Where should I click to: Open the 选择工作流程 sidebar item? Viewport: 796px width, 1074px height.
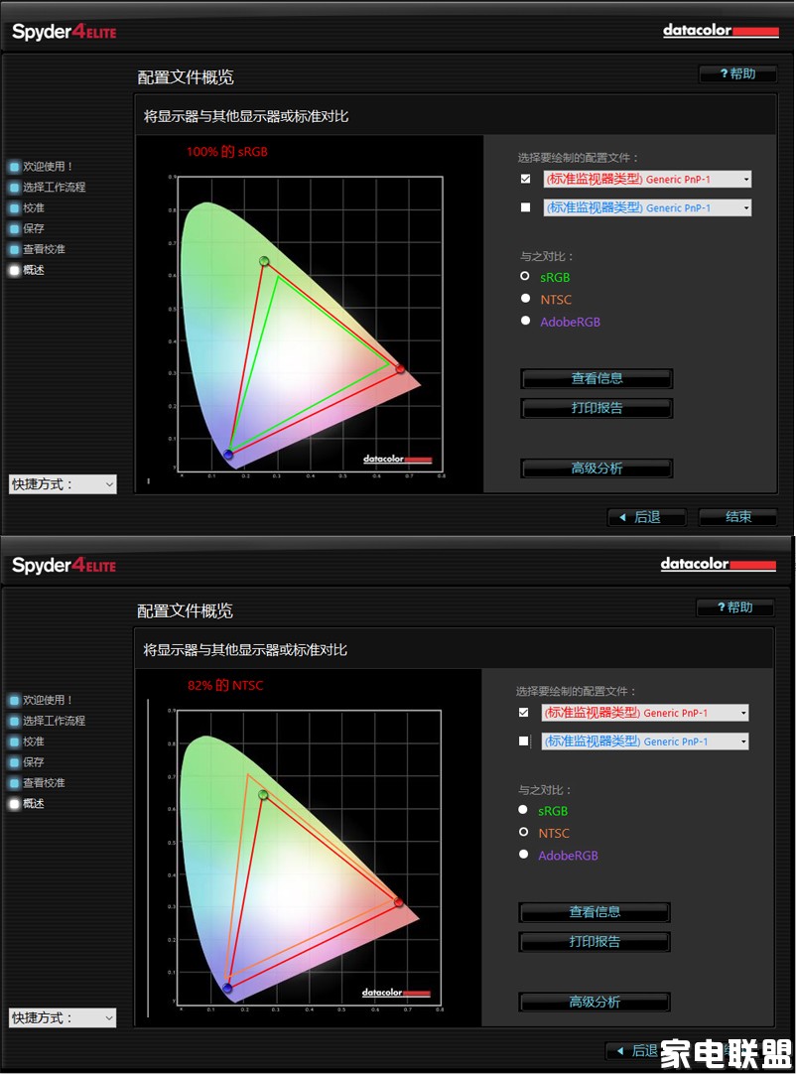(56, 187)
